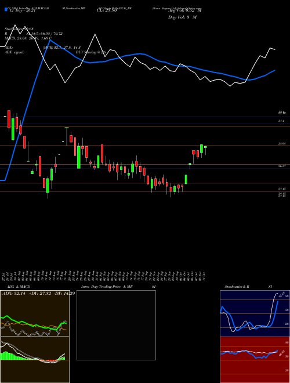Click the 26.57 price level label
The width and height of the screenshot is (290, 383).
tap(282, 166)
